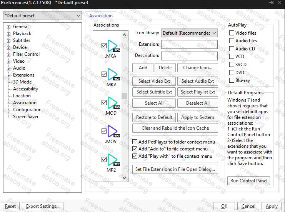Viewport: 285px width, 212px height.
Task: Click the Apply button
Action: coord(272,206)
